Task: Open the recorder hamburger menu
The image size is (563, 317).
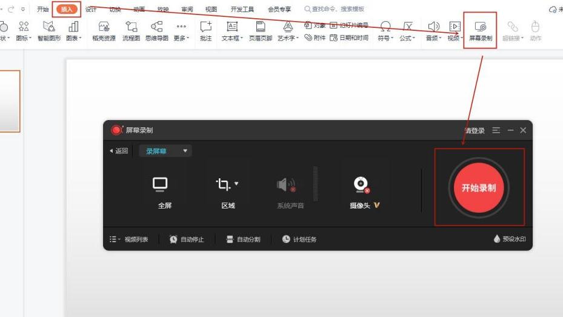Action: tap(496, 130)
